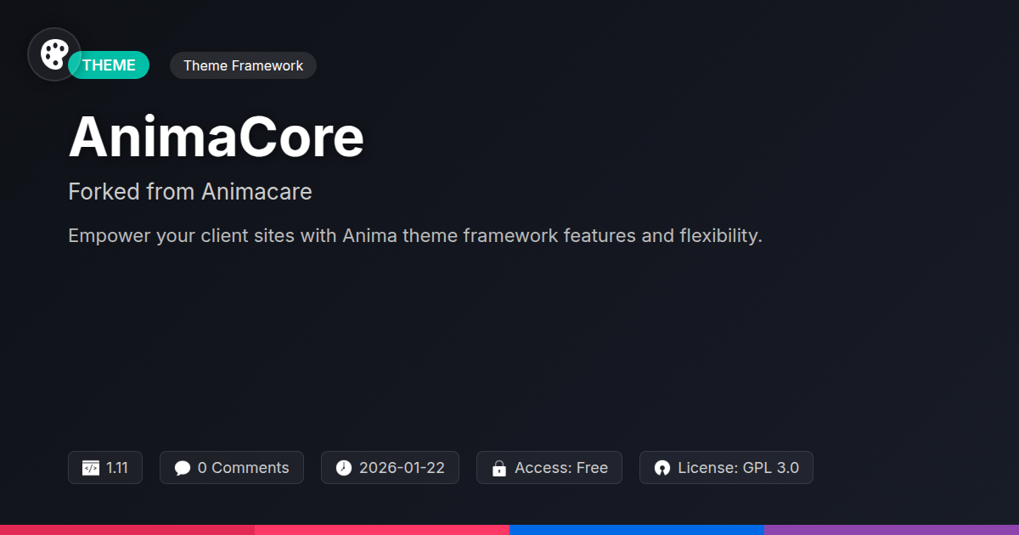Viewport: 1019px width, 535px height.
Task: Click the padlock access icon
Action: tap(499, 468)
